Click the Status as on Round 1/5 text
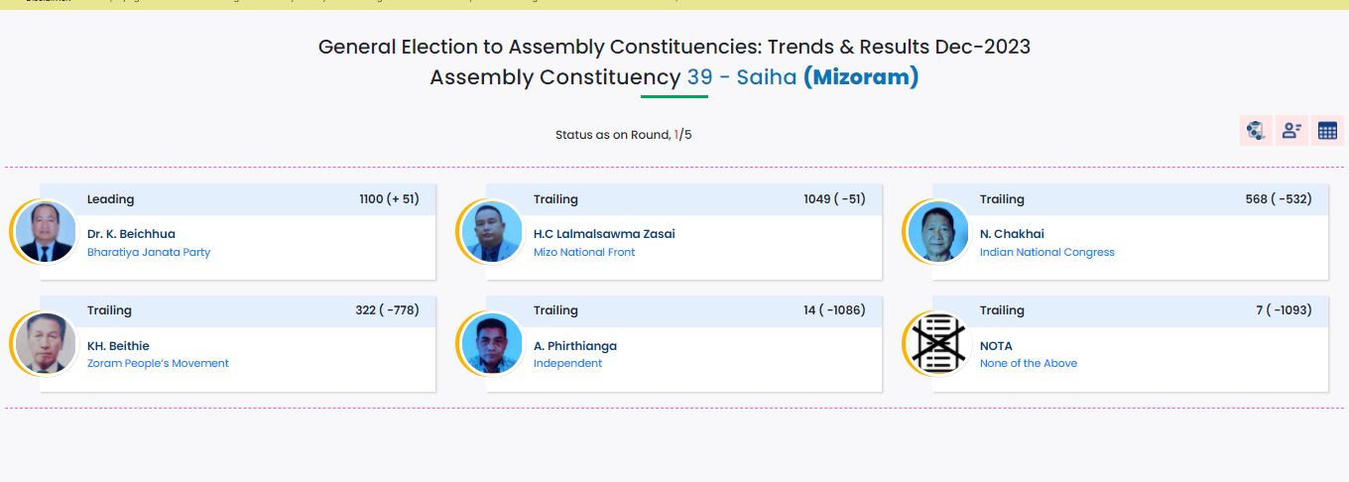 623,135
